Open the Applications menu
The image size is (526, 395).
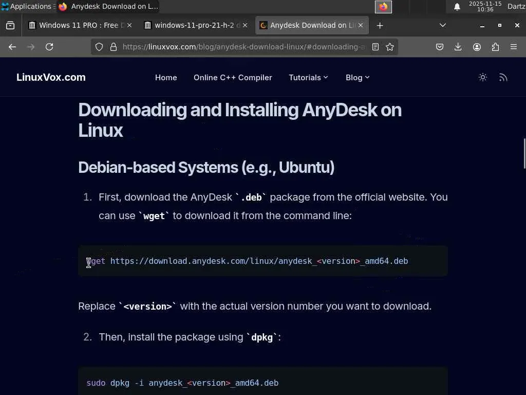pos(28,6)
